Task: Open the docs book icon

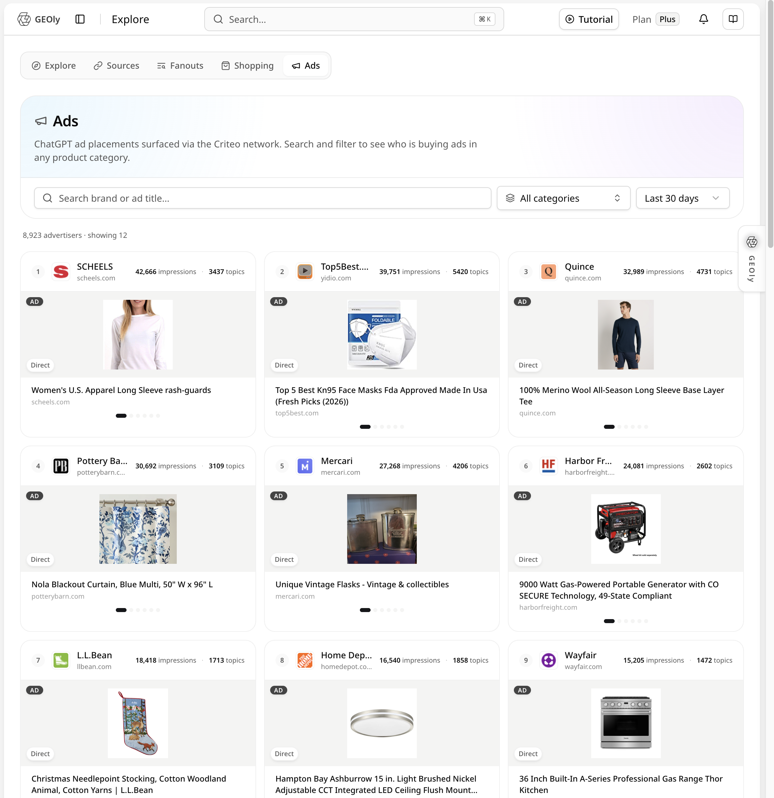Action: click(x=732, y=19)
